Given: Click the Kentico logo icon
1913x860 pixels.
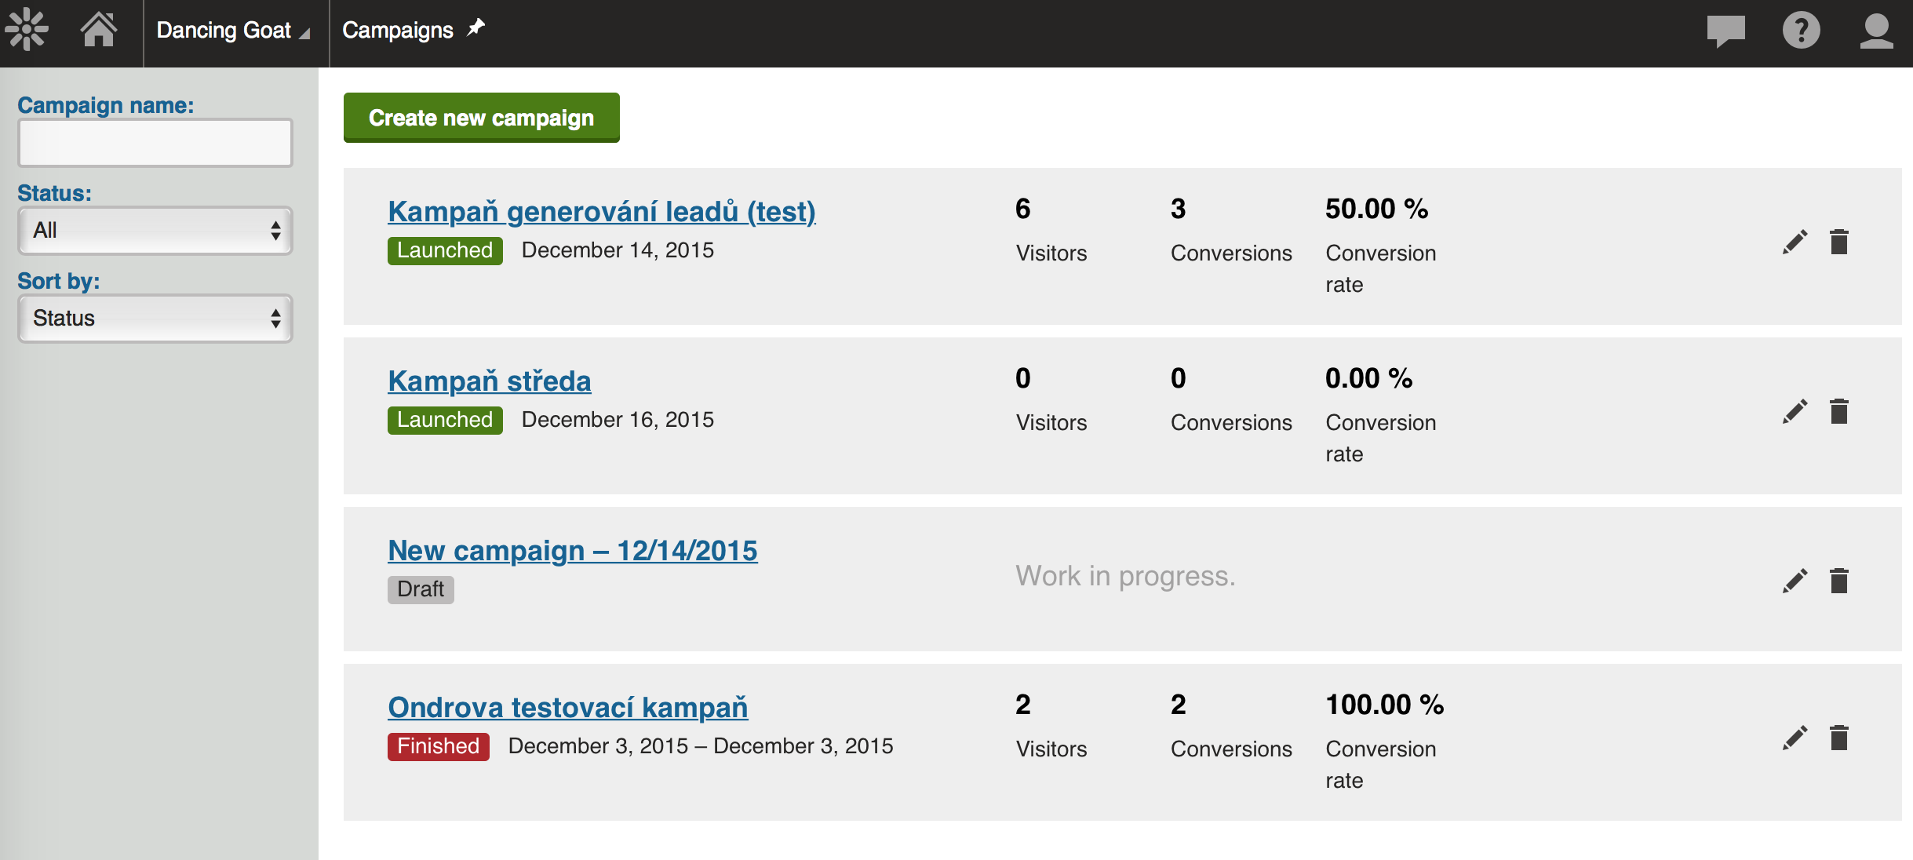Looking at the screenshot, I should click(27, 30).
